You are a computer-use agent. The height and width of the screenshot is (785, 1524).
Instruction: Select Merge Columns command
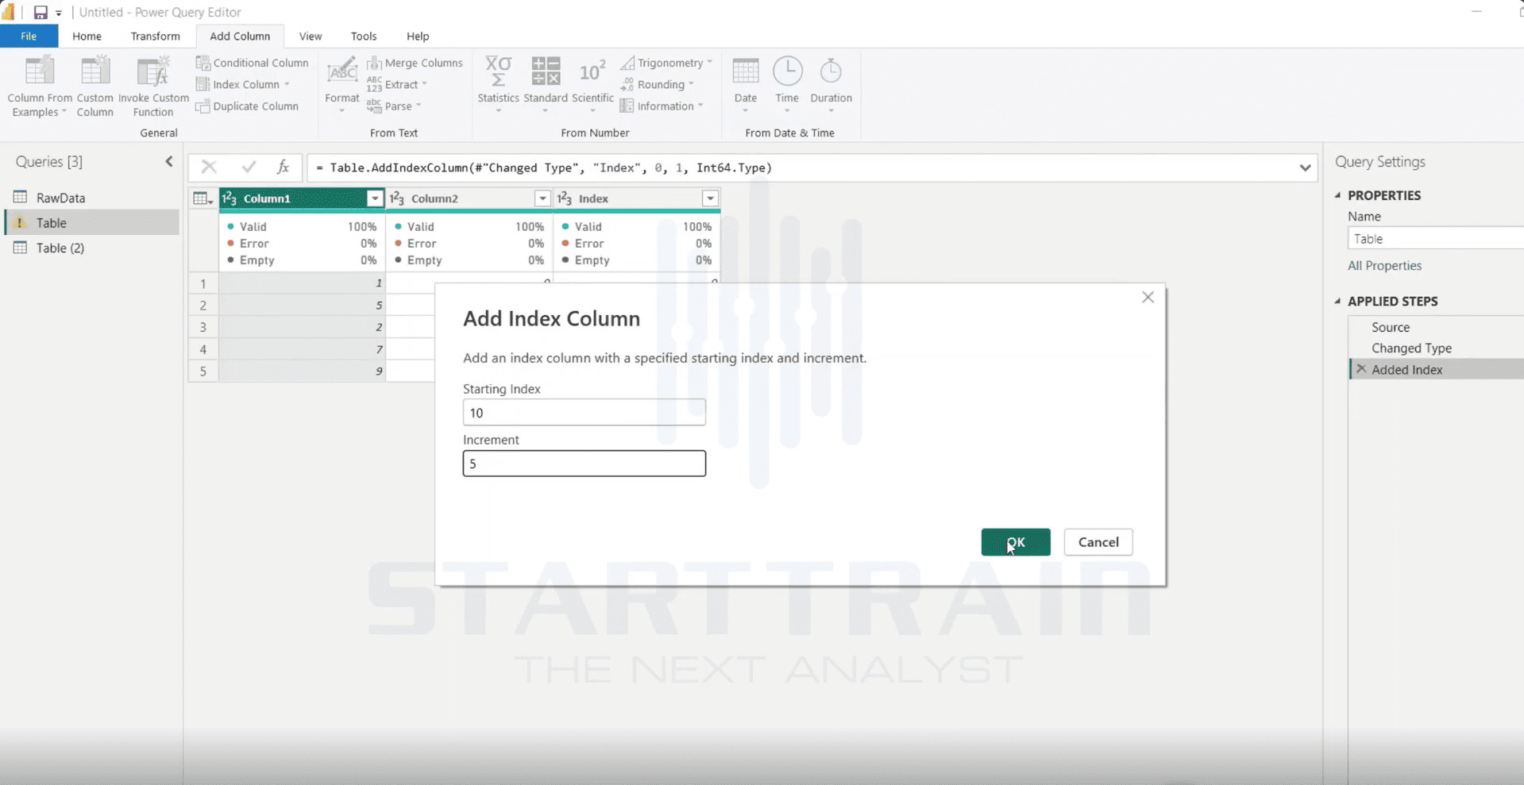pyautogui.click(x=415, y=63)
